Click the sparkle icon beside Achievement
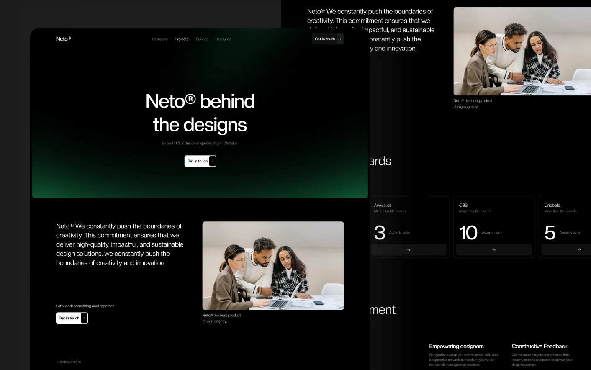The image size is (591, 370). click(57, 362)
